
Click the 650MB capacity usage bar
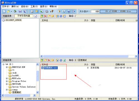click(118, 11)
